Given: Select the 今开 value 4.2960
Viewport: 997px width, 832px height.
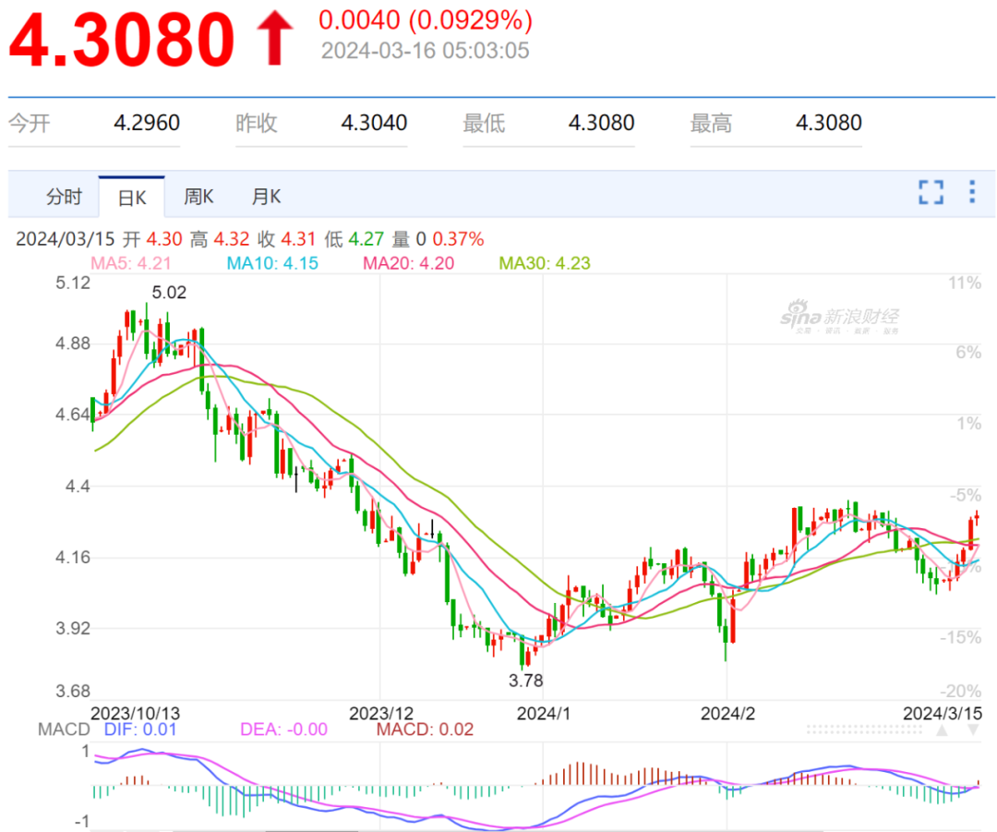Looking at the screenshot, I should click(147, 123).
